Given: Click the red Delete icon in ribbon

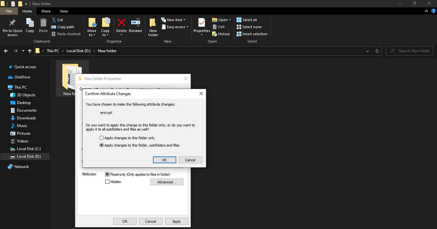Looking at the screenshot, I should click(121, 23).
